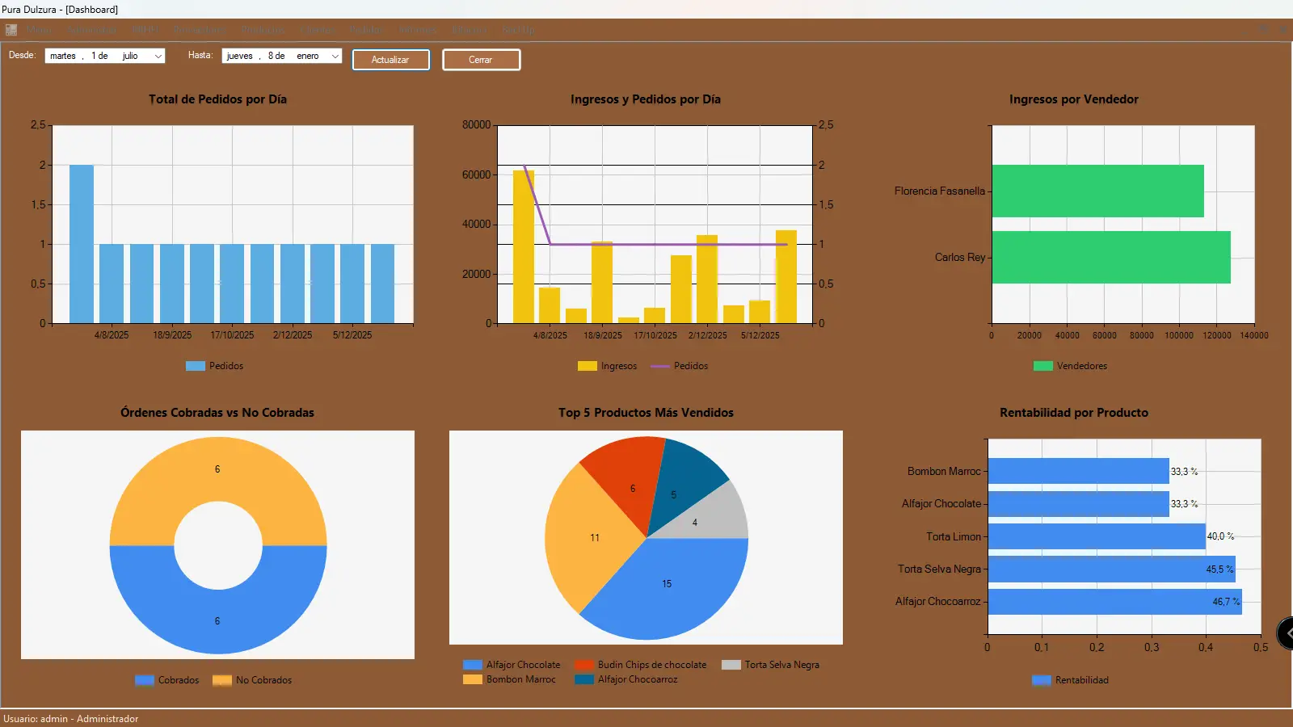The height and width of the screenshot is (727, 1293).
Task: Click the green Vendedores legend icon
Action: (x=1042, y=366)
